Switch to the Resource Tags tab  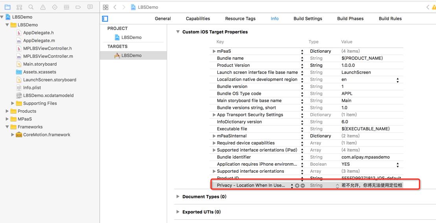(240, 18)
